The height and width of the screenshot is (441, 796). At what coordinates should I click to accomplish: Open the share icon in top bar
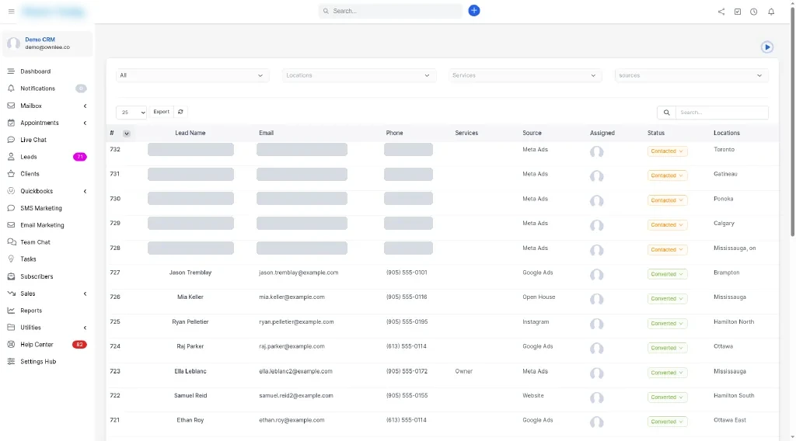[x=721, y=12]
